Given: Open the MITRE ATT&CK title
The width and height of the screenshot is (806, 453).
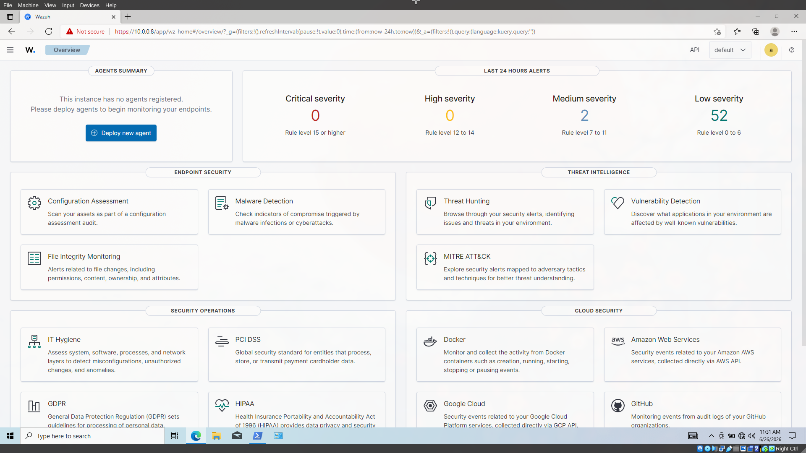Looking at the screenshot, I should (467, 257).
